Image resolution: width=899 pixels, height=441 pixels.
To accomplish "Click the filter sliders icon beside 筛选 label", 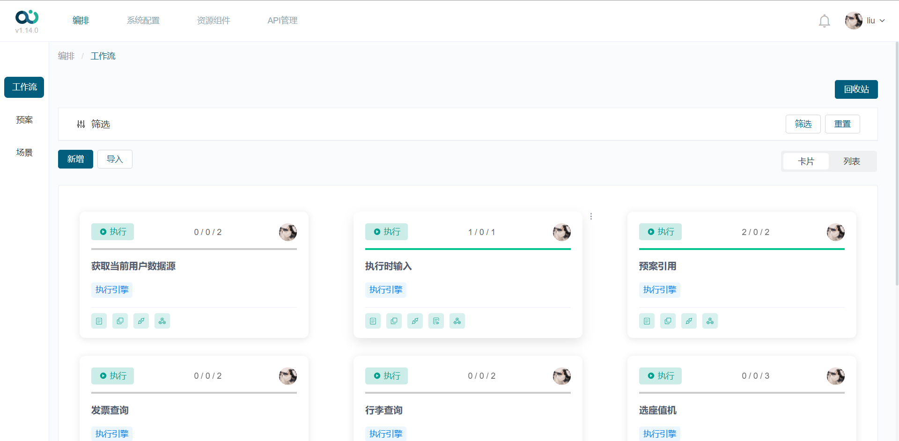I will 81,124.
